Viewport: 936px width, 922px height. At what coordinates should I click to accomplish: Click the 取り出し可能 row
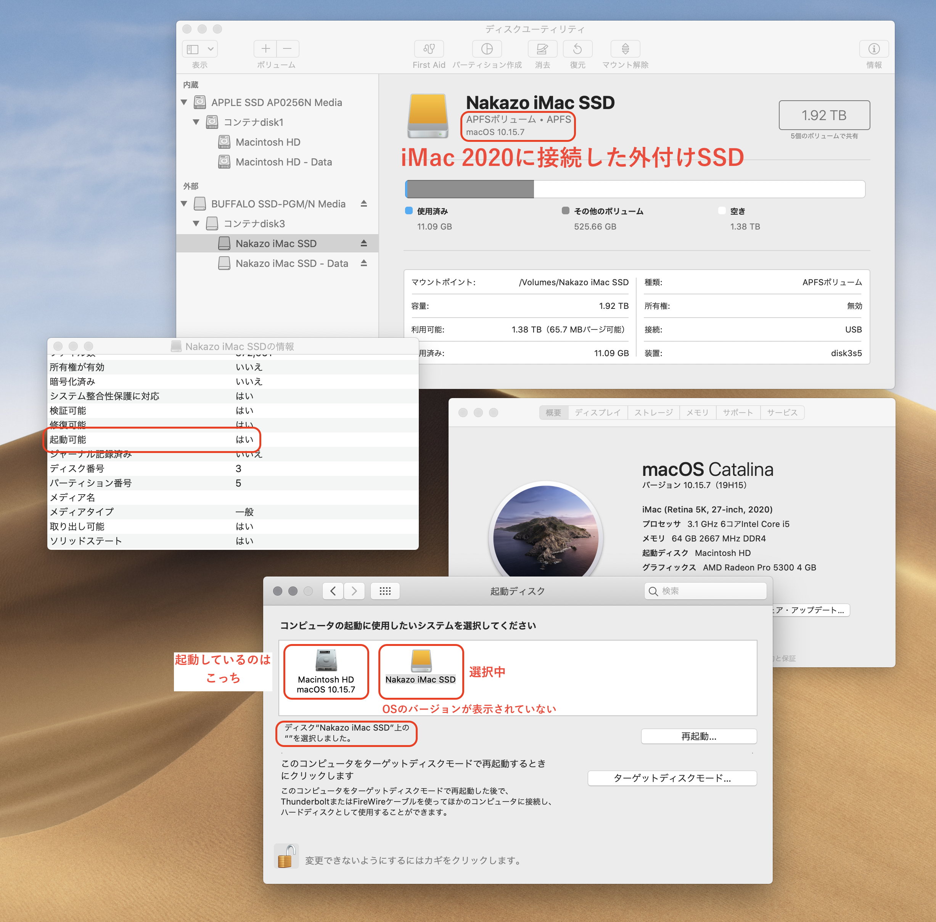pos(233,526)
